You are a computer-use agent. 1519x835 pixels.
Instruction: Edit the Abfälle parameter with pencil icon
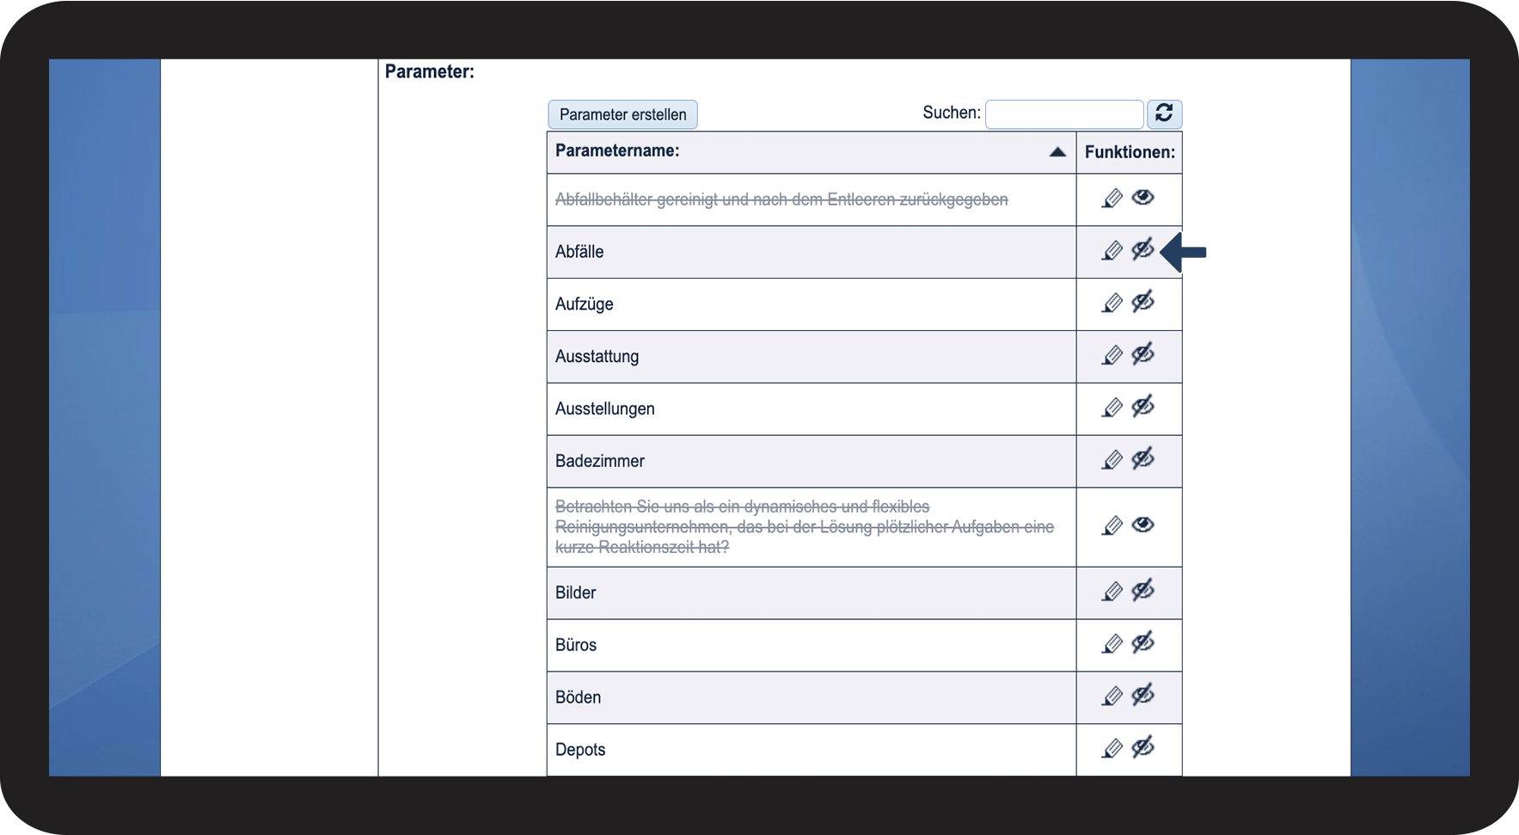(x=1112, y=251)
